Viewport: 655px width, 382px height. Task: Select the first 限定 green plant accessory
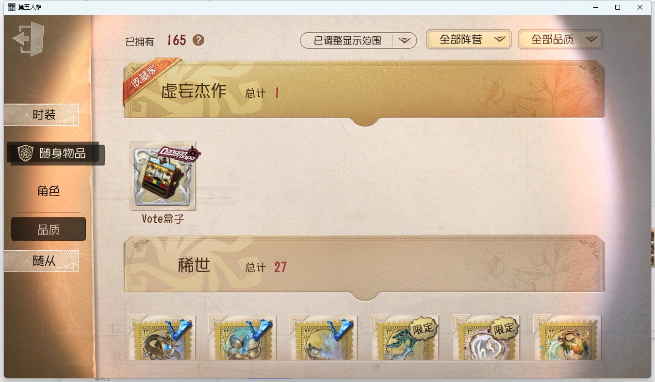pos(405,337)
